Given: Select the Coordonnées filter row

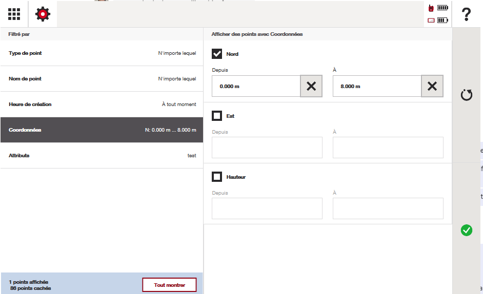Looking at the screenshot, I should (102, 130).
